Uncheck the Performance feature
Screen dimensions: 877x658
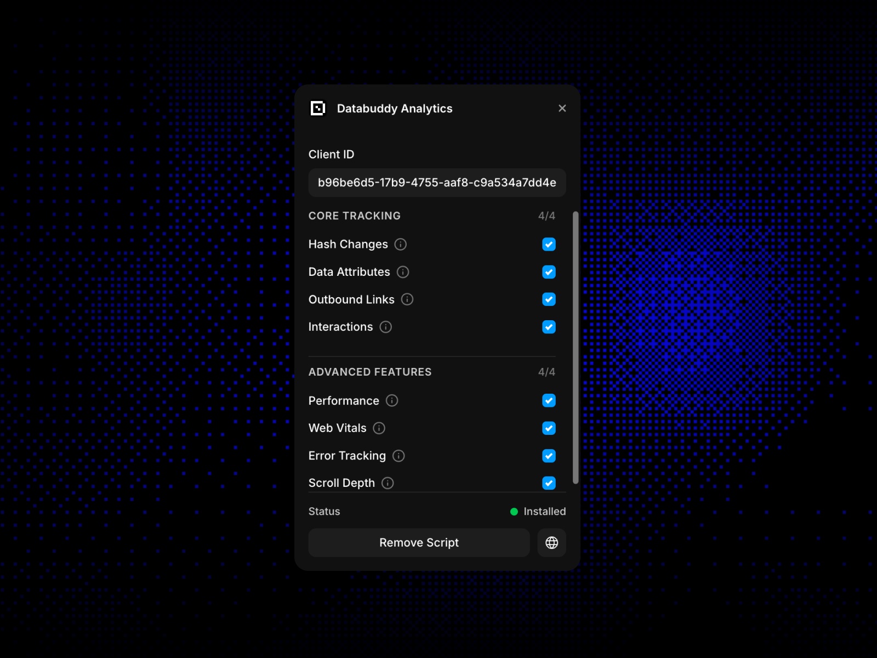point(549,401)
